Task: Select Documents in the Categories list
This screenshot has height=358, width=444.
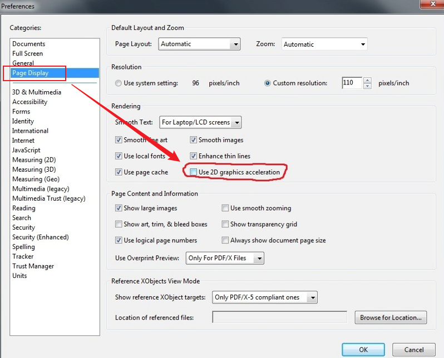Action: 29,44
